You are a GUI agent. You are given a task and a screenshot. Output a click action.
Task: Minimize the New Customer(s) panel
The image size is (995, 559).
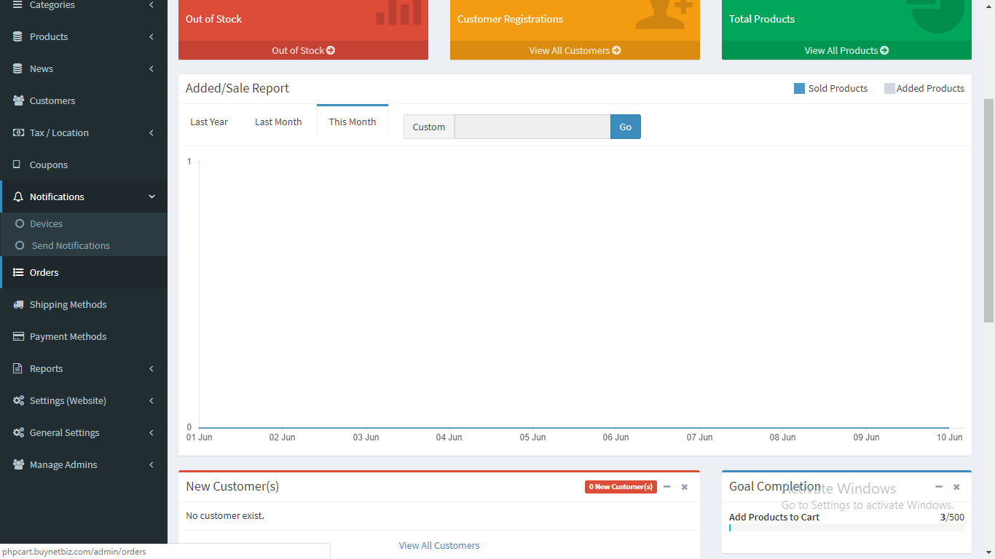click(x=666, y=486)
